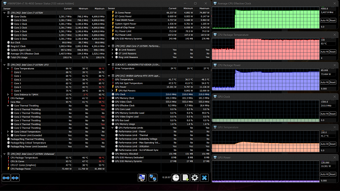Select the 'Rest-of-Chip Power' row

159,27
